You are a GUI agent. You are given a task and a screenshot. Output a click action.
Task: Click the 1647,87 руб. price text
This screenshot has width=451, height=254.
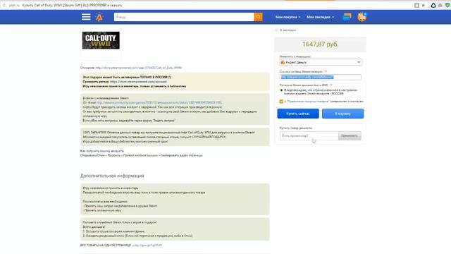coord(320,44)
